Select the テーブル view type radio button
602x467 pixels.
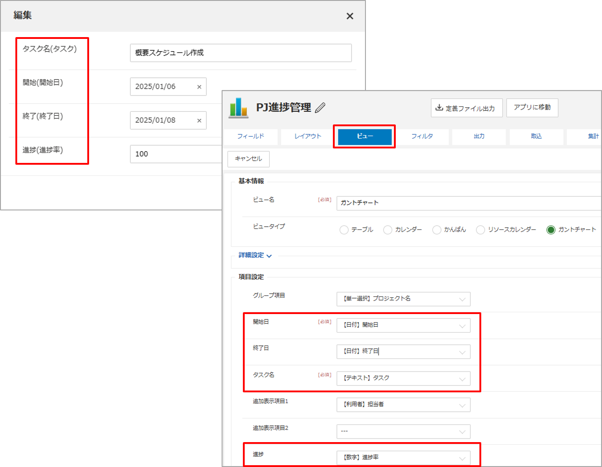pyautogui.click(x=344, y=230)
